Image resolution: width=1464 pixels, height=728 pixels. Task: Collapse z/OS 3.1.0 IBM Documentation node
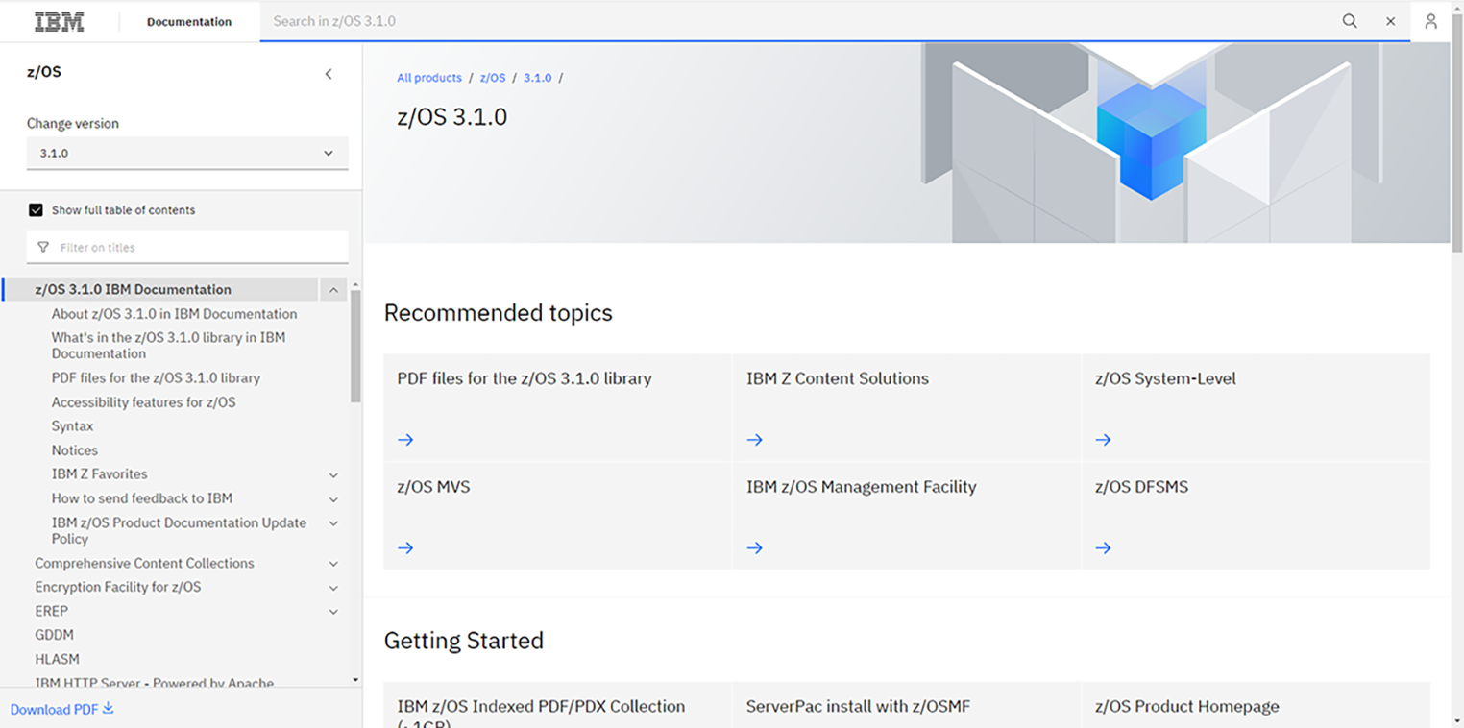[x=333, y=290]
